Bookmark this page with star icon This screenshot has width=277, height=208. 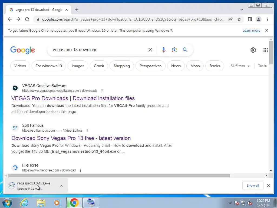[239, 19]
